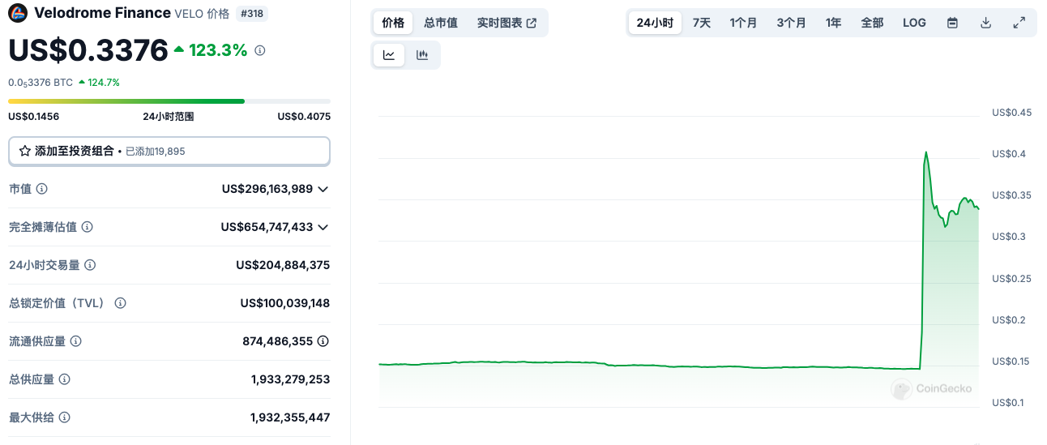Screen dimensions: 1047x445
Task: Select the 7天 time range
Action: pos(702,23)
